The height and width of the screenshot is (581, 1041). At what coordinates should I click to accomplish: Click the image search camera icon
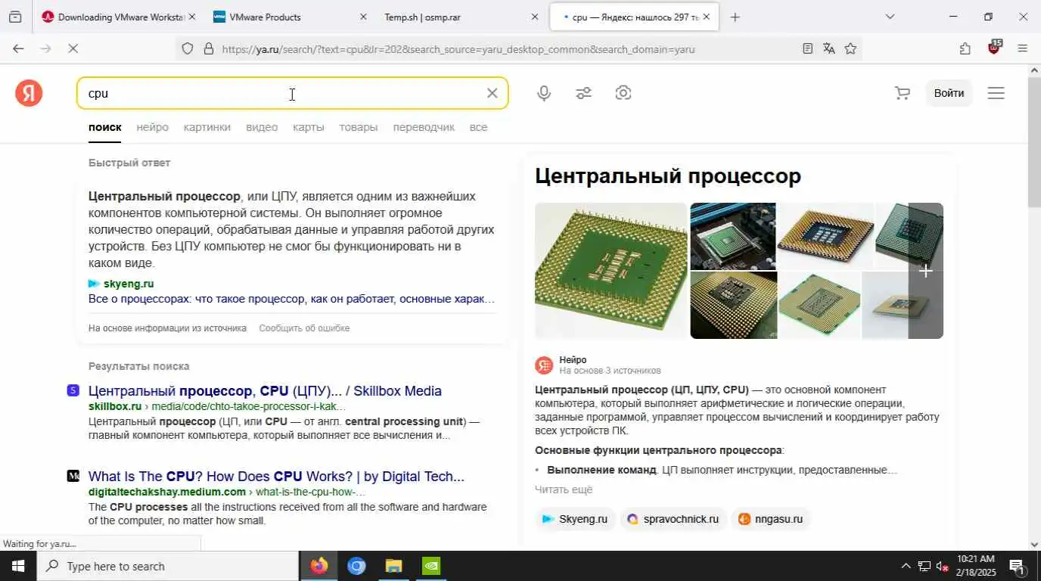point(623,93)
